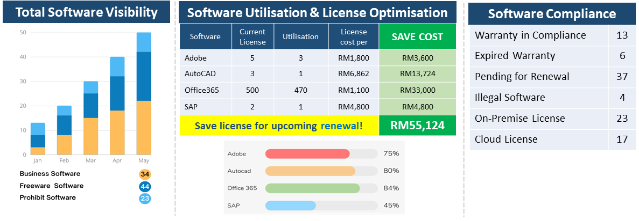Click the 84% Office 365 percentage label
Viewport: 639px width, 221px height.
click(x=391, y=188)
